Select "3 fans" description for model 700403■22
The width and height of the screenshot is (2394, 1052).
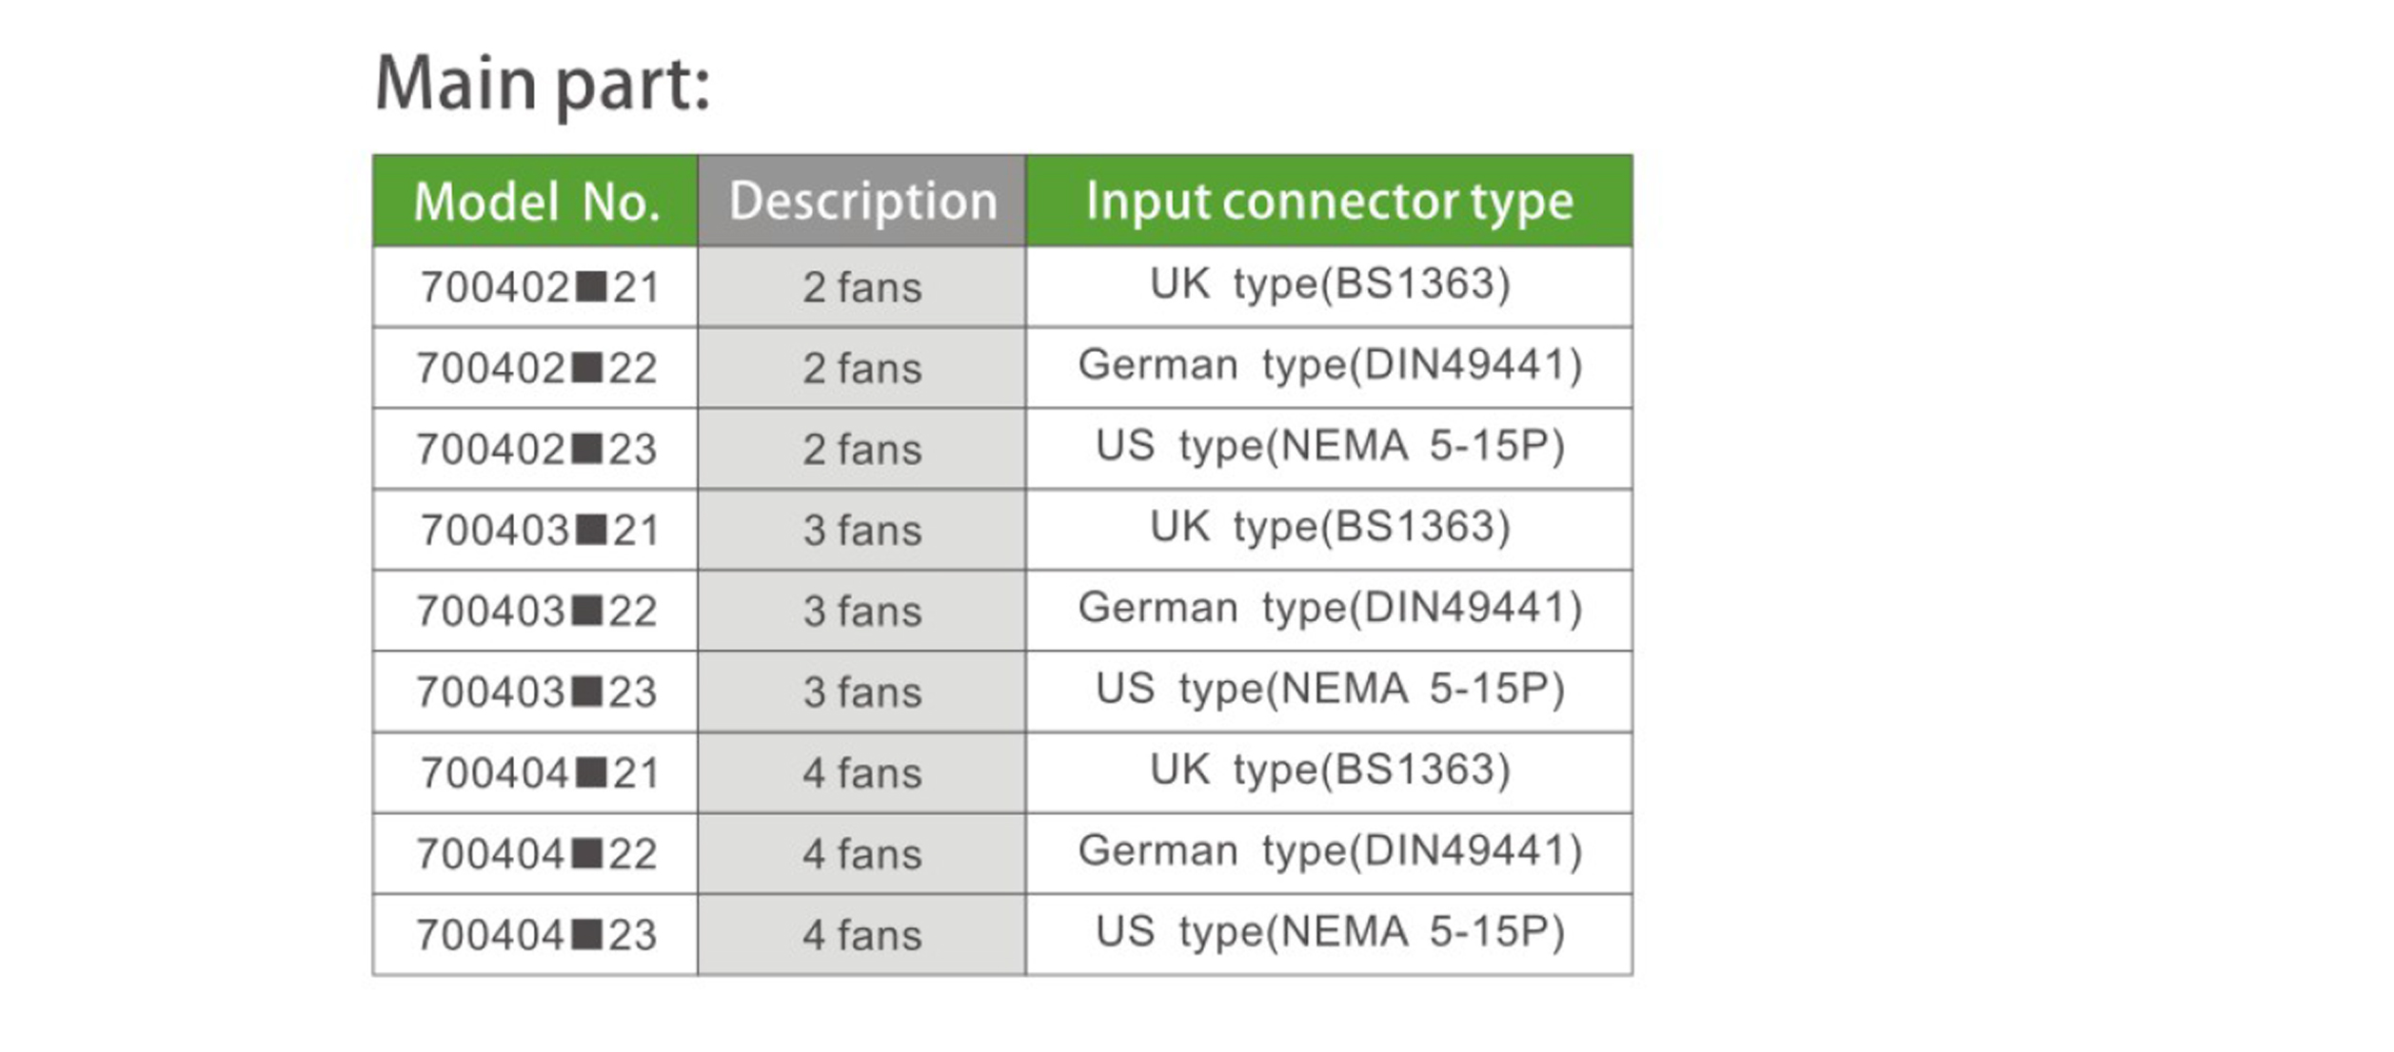pos(862,611)
